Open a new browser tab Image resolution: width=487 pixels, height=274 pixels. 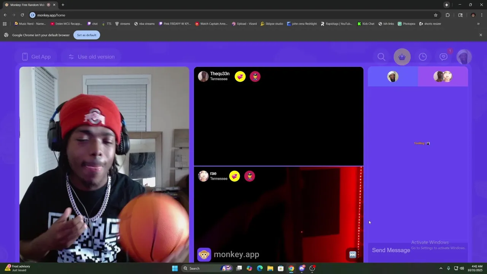[x=63, y=5]
